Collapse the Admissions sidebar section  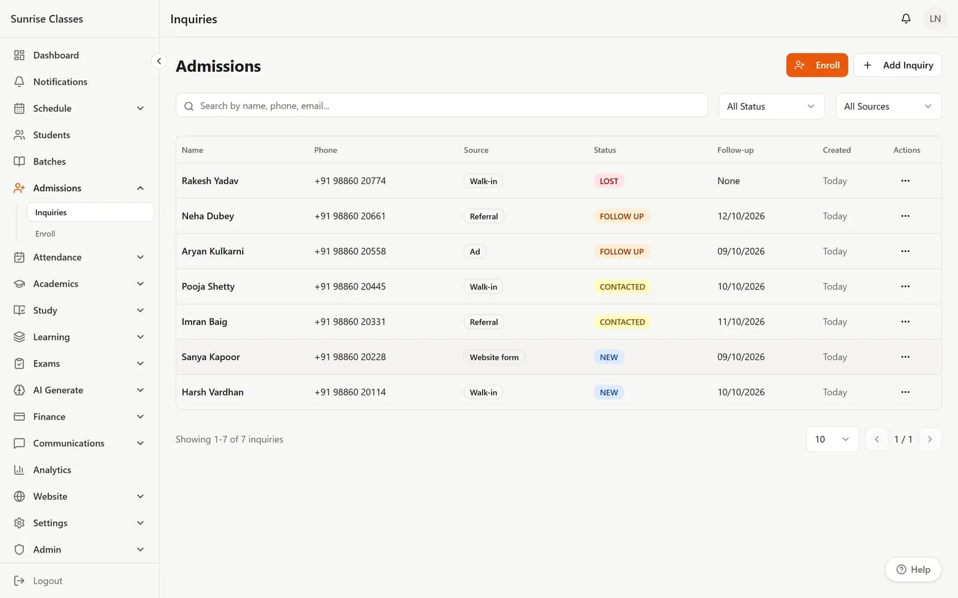(x=80, y=188)
